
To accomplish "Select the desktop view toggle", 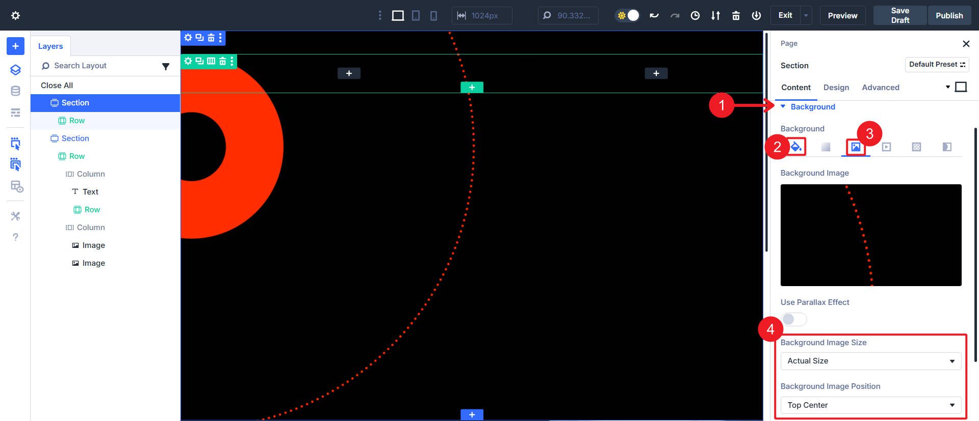I will pyautogui.click(x=398, y=16).
